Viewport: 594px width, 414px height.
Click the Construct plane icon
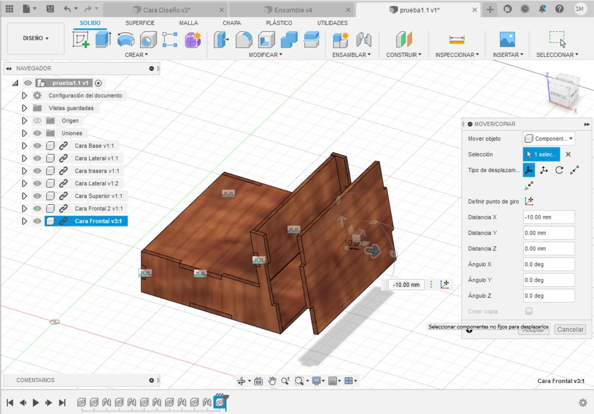[x=404, y=40]
